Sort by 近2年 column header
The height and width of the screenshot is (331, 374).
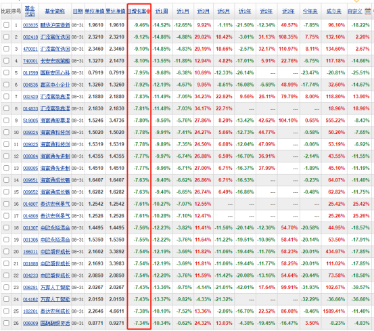(x=266, y=11)
